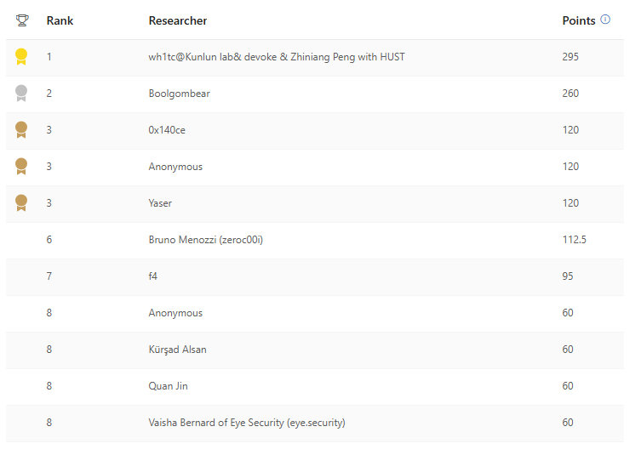The image size is (641, 455).
Task: Click the bronze medal beside Yaser
Action: [21, 203]
